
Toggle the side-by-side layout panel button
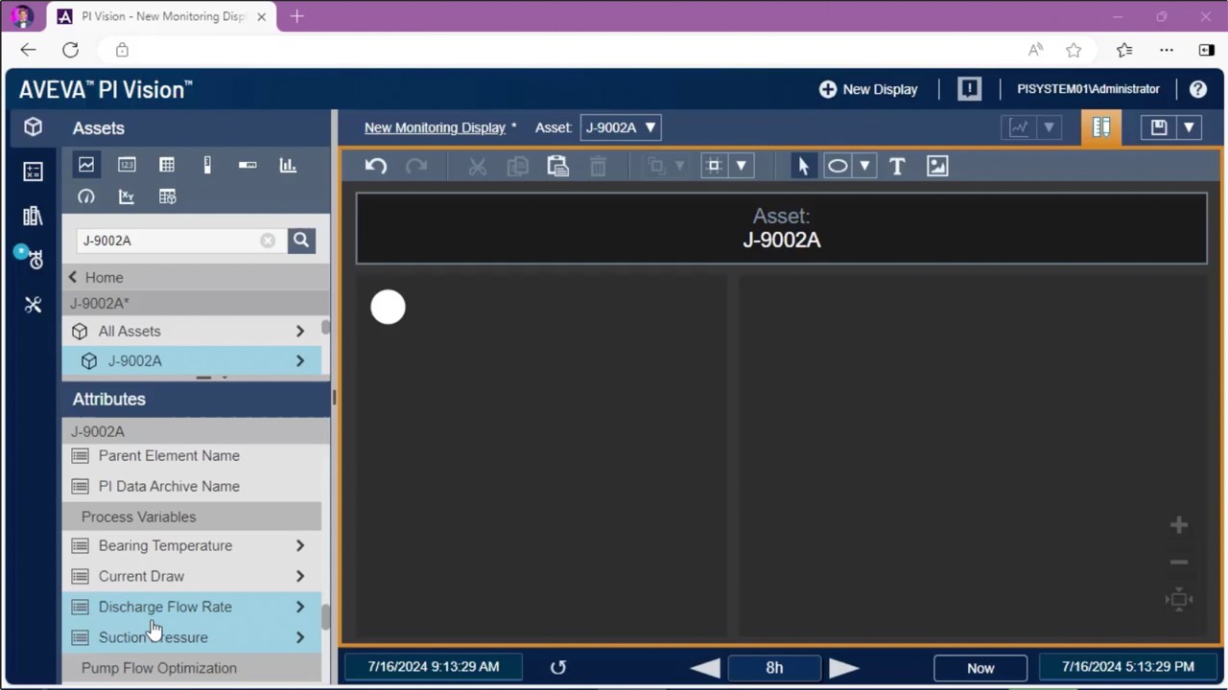pos(1101,127)
